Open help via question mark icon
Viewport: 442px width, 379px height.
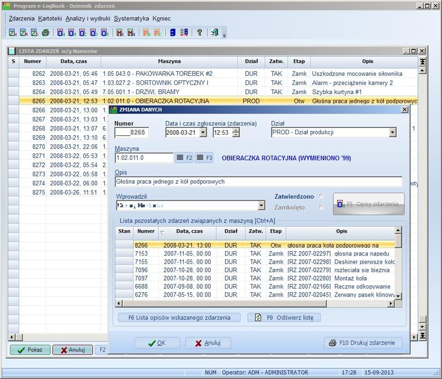199,33
